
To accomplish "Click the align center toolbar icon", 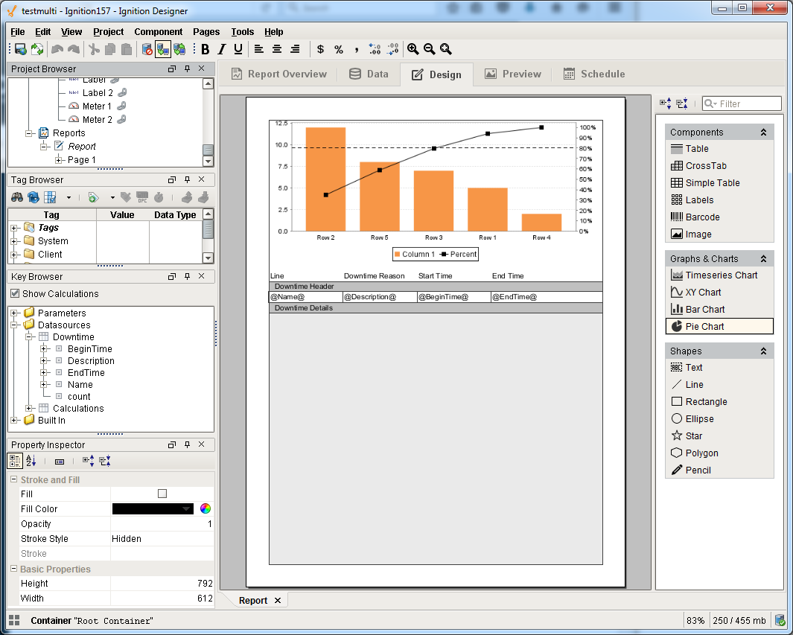I will (x=277, y=49).
